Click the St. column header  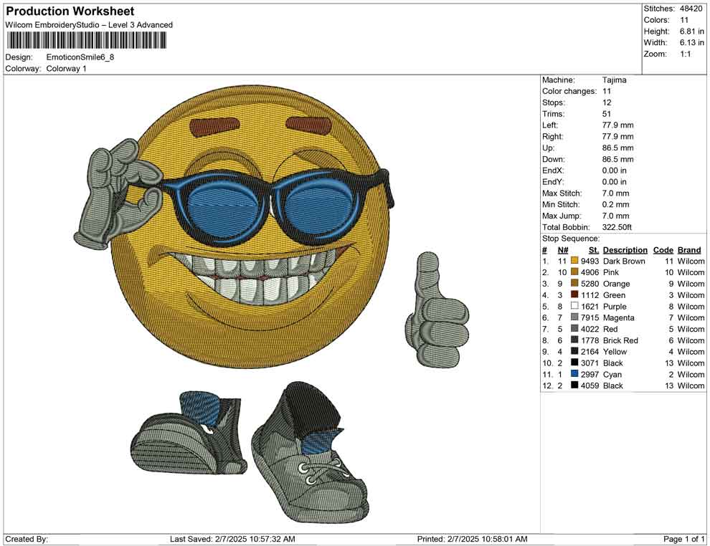point(594,250)
